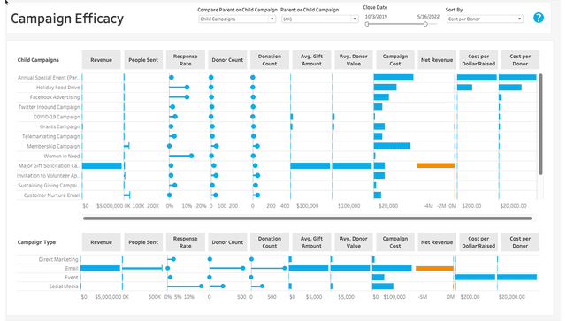
Task: Click Response Rate header in Campaign Type table
Action: (185, 242)
